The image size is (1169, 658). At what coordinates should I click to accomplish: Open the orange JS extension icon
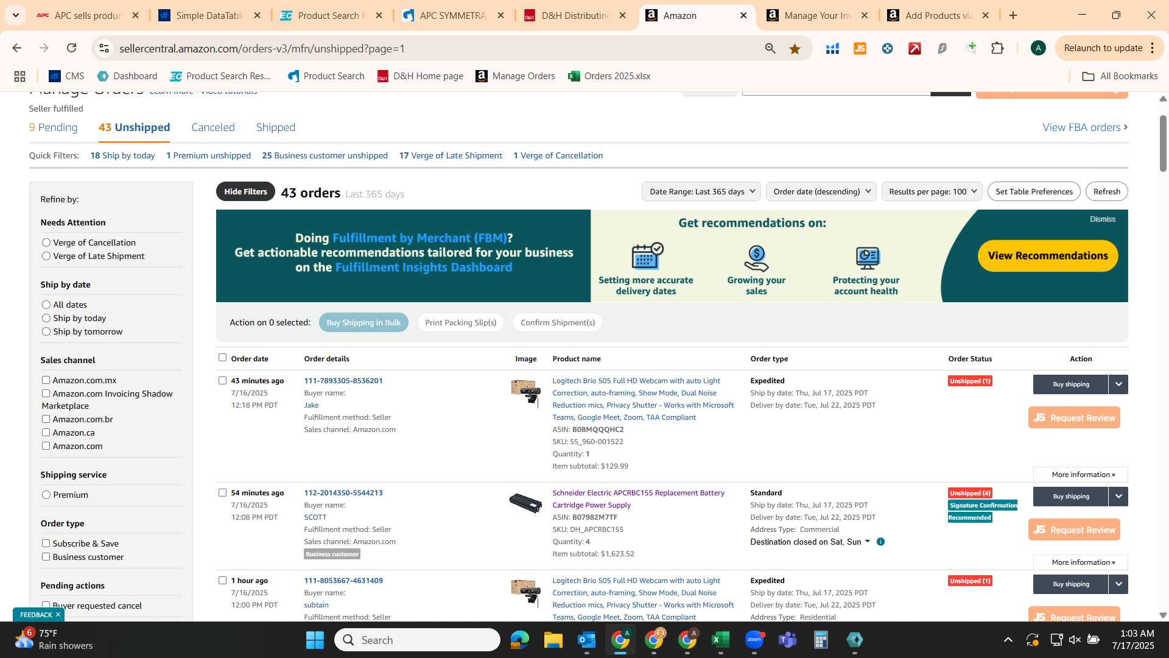click(860, 48)
